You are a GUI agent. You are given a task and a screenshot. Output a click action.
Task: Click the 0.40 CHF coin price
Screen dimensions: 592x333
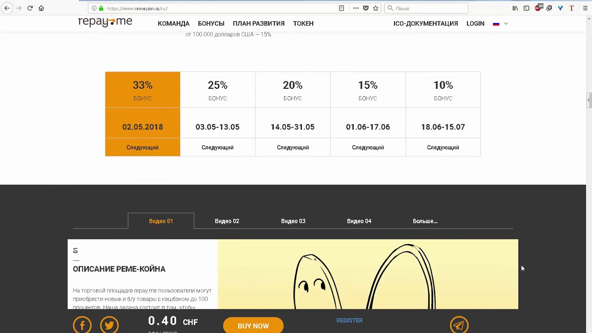173,321
